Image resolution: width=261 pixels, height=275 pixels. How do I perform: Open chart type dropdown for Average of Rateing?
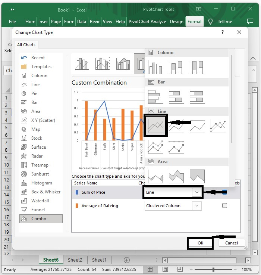(x=197, y=206)
